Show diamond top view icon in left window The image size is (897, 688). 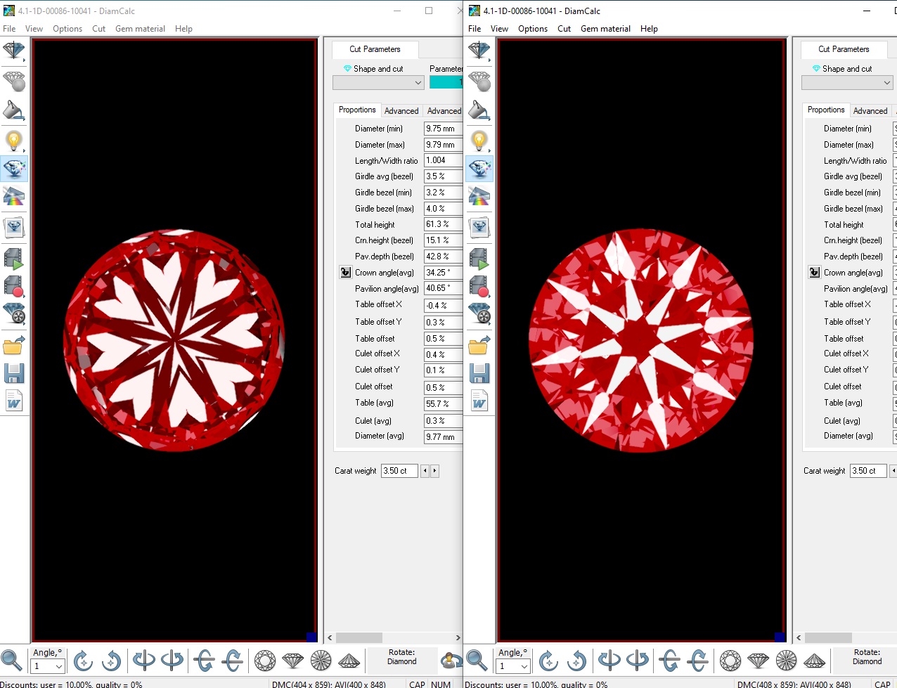click(x=265, y=660)
